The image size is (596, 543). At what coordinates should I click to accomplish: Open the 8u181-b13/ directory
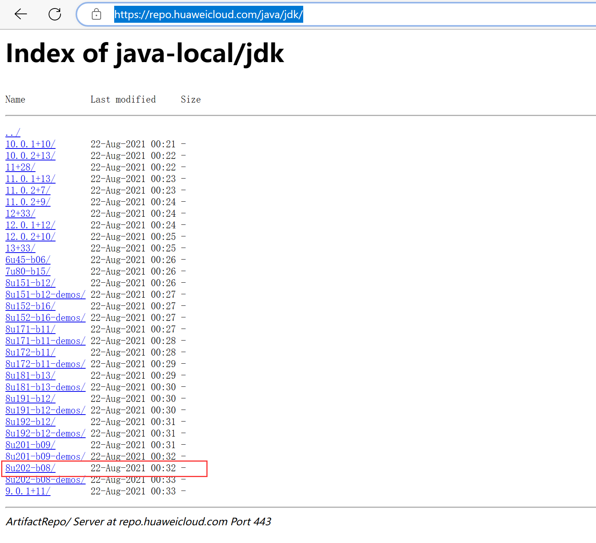30,375
